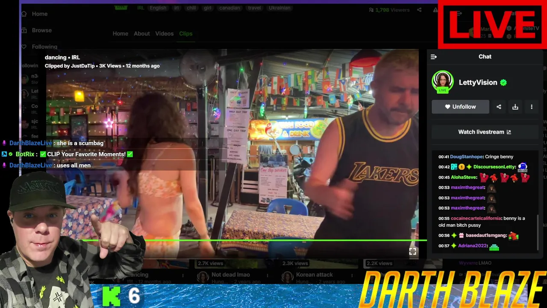
Task: Click the viewers count people icon
Action: pyautogui.click(x=371, y=10)
